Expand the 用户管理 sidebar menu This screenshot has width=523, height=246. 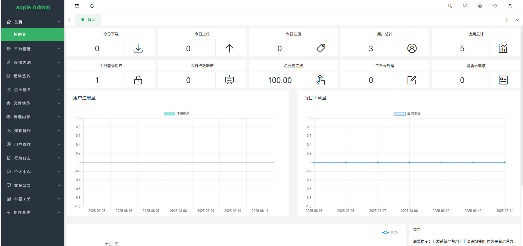[x=32, y=144]
